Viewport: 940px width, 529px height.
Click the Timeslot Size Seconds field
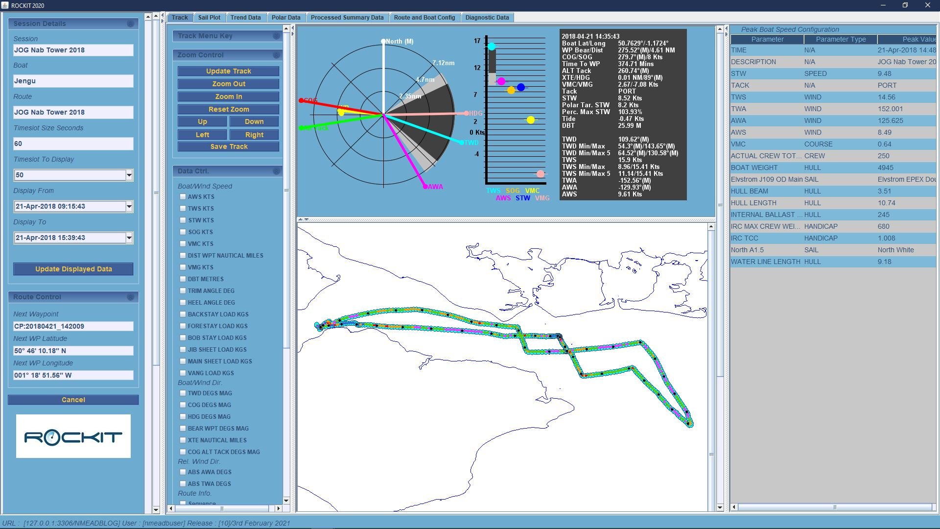pyautogui.click(x=73, y=144)
